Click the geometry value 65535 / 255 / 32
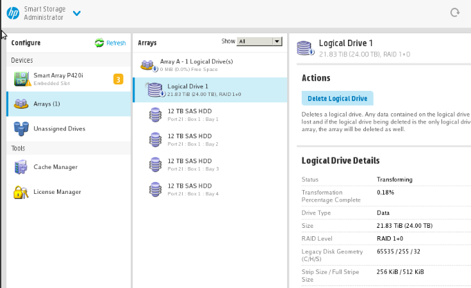The image size is (471, 288). [x=399, y=252]
